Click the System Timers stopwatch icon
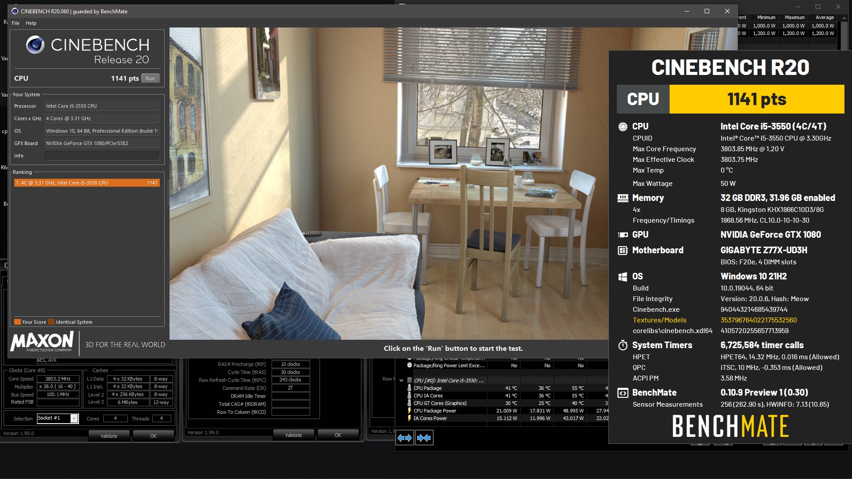Screen dimensions: 852x479 tap(623, 345)
